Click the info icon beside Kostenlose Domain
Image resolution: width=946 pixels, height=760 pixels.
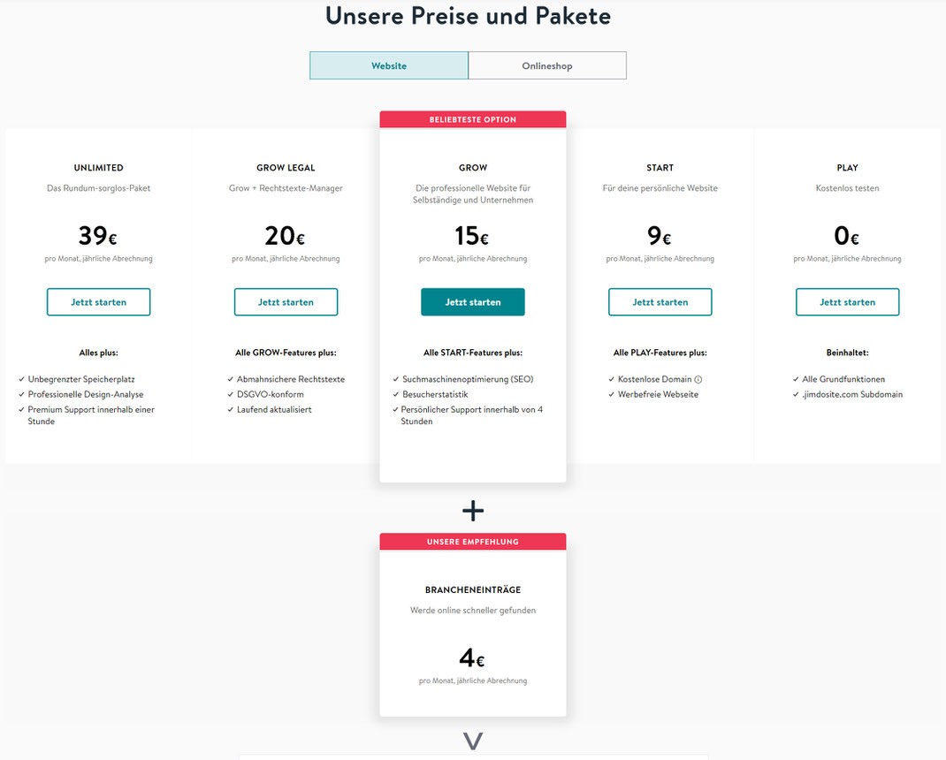tap(698, 379)
